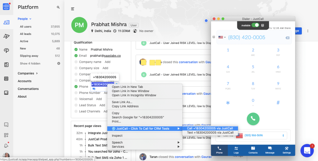The height and width of the screenshot is (161, 318).
Task: Switch to Settings tab in dialer
Action: click(x=287, y=150)
